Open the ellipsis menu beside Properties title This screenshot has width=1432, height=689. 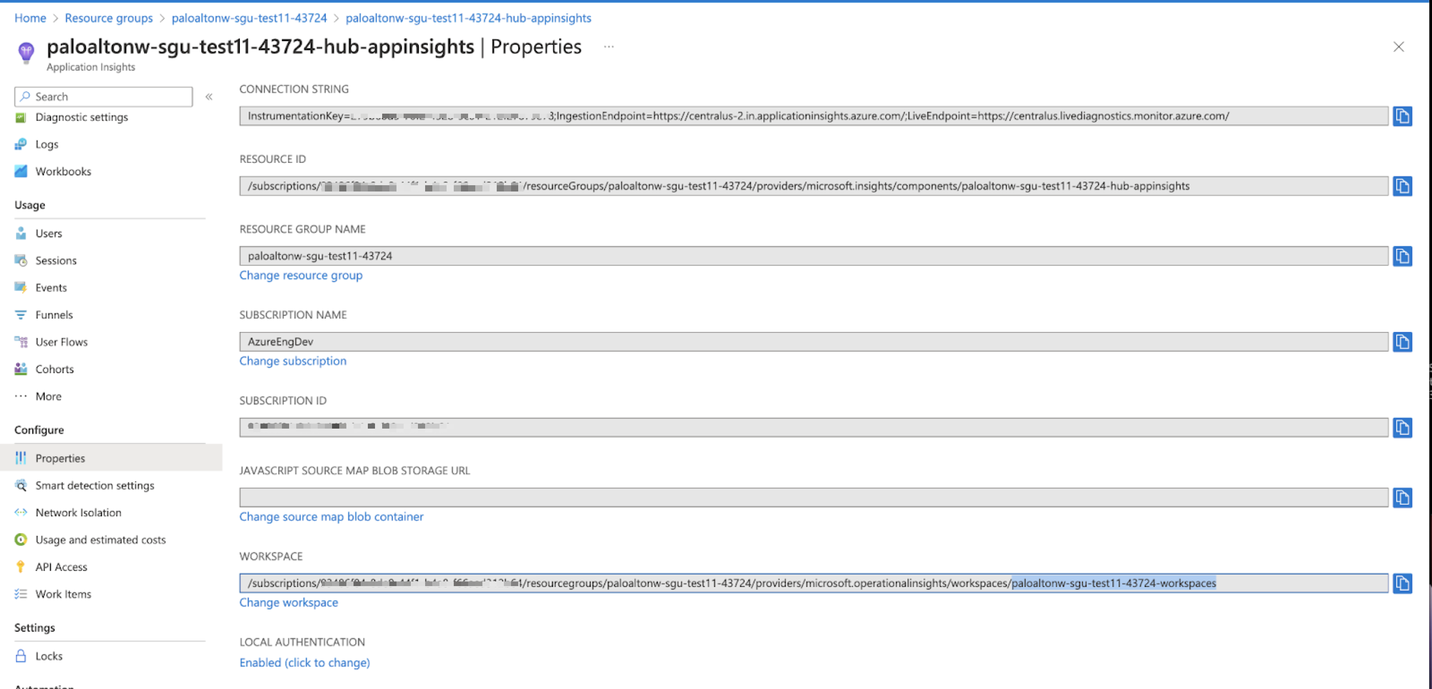pos(609,47)
